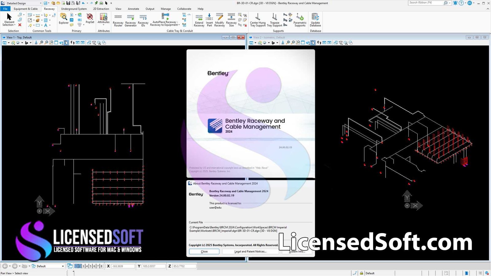Image resolution: width=491 pixels, height=276 pixels.
Task: Select the Element Selection tool
Action: click(x=9, y=20)
